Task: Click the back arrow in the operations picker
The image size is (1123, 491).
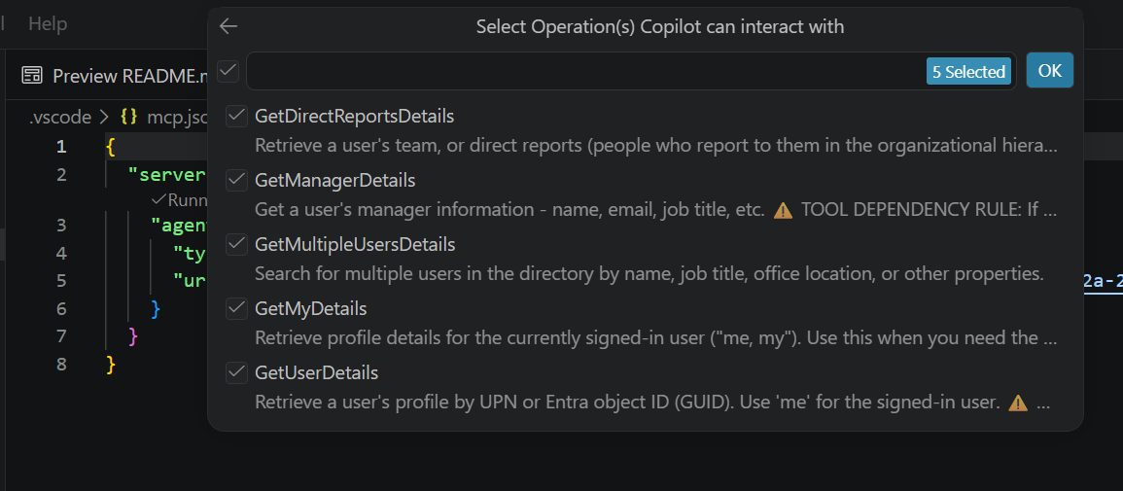Action: point(228,26)
